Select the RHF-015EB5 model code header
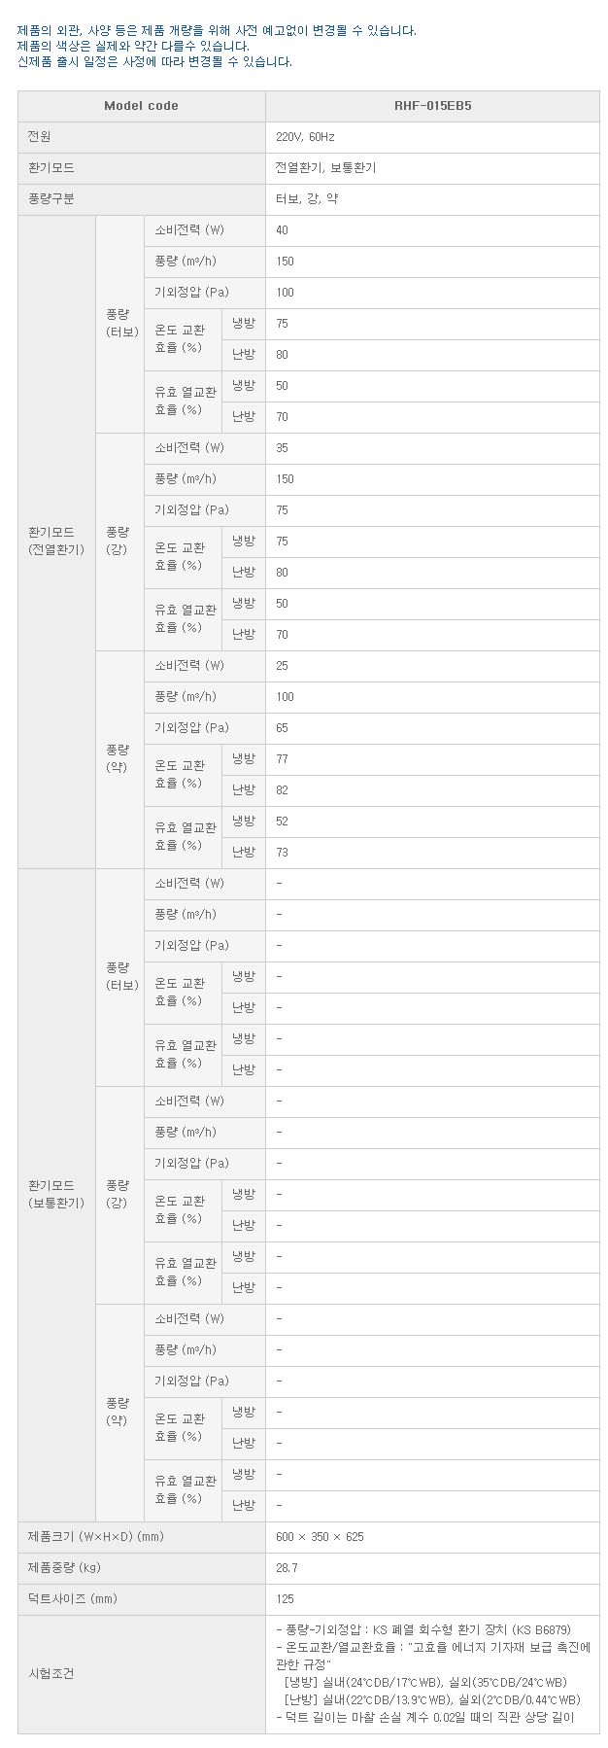Viewport: 608px width, 1748px height. click(432, 106)
